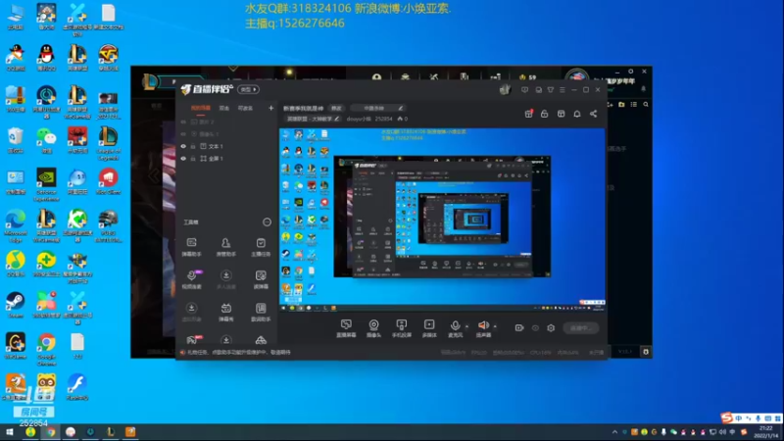
Task: Open the message icon in 直播伴侣 title bar
Action: (x=524, y=90)
